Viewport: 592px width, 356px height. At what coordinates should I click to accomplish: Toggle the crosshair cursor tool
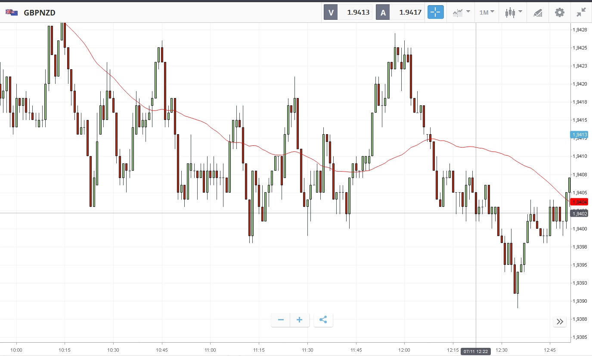(435, 12)
